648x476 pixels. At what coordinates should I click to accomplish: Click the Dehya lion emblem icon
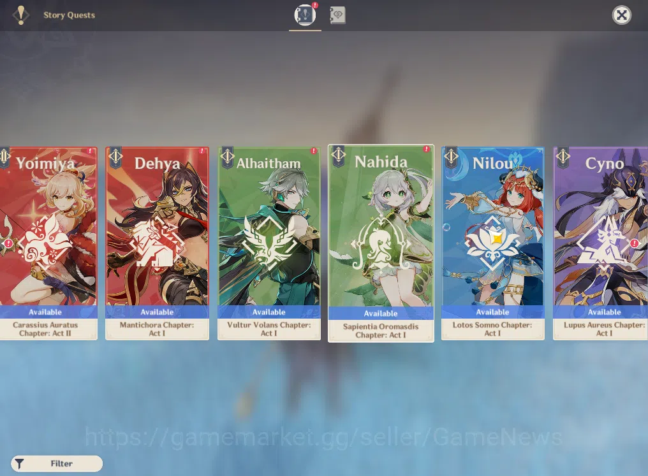pyautogui.click(x=157, y=242)
